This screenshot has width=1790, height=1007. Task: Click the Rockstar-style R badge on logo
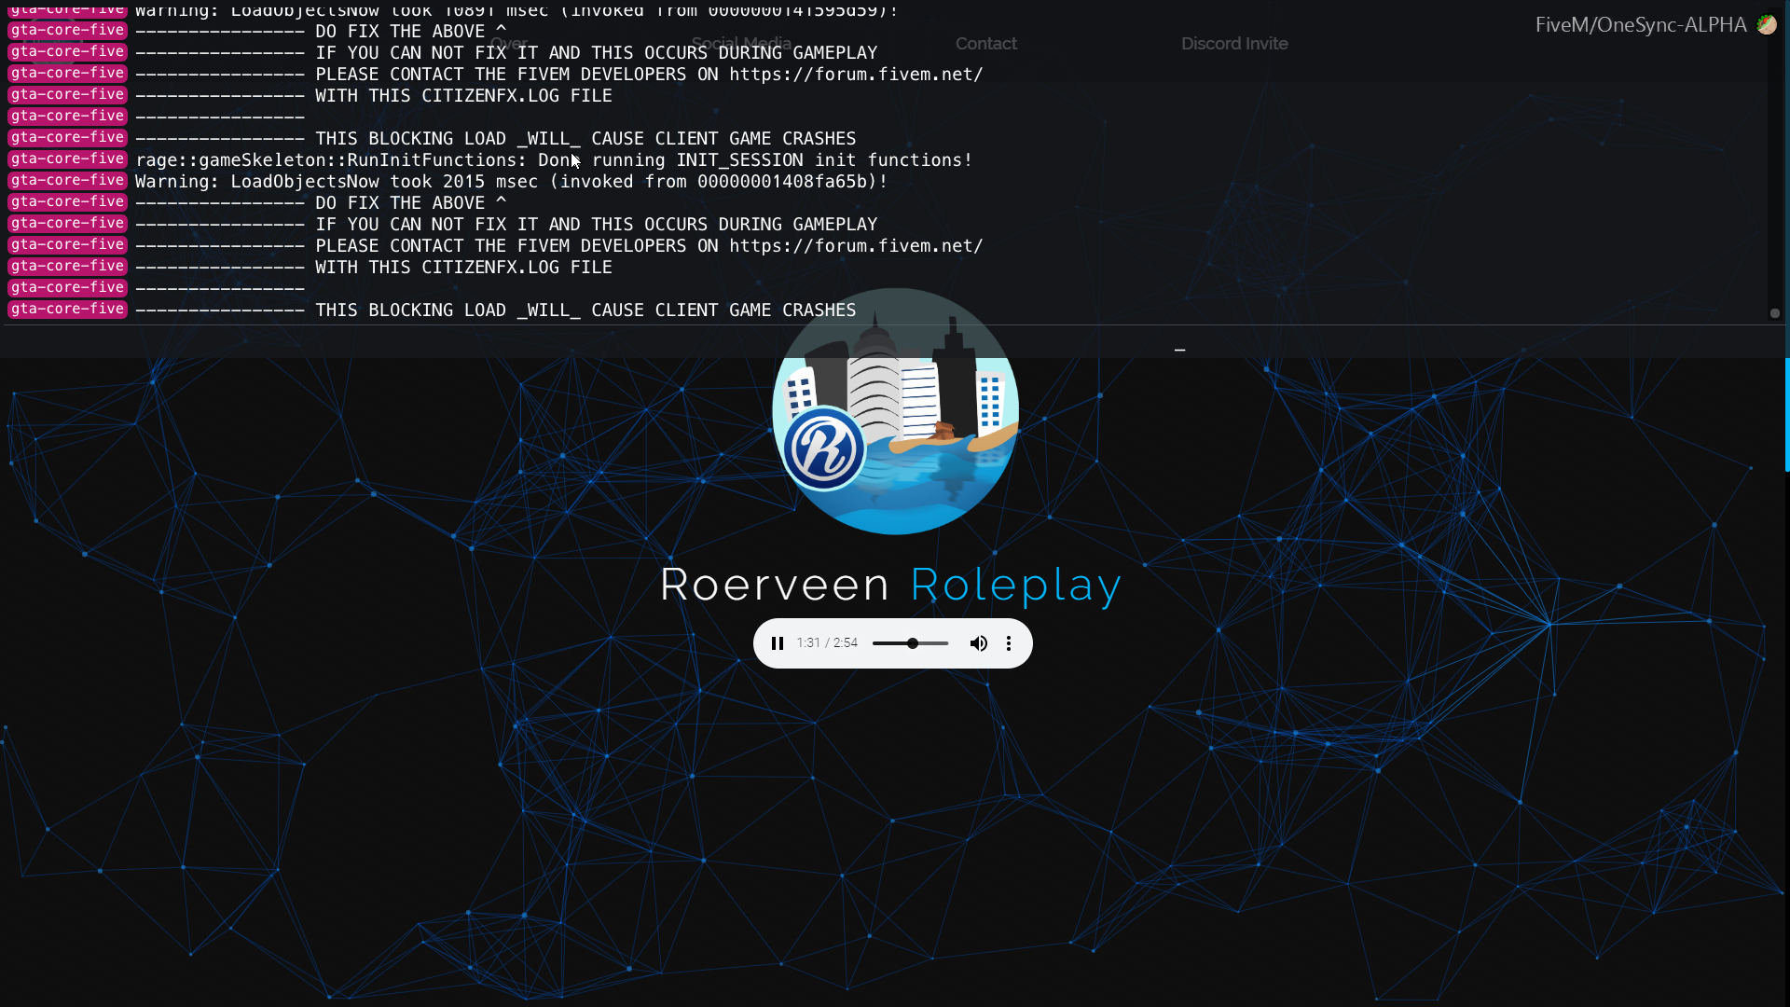823,448
